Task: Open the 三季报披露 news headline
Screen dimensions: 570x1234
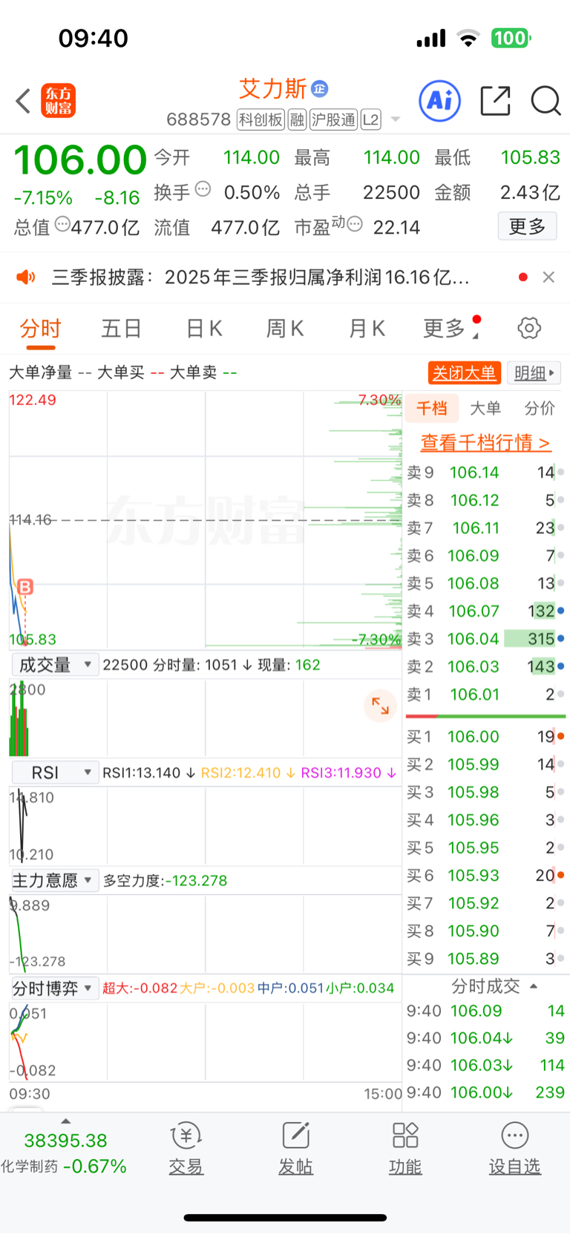Action: (x=260, y=278)
